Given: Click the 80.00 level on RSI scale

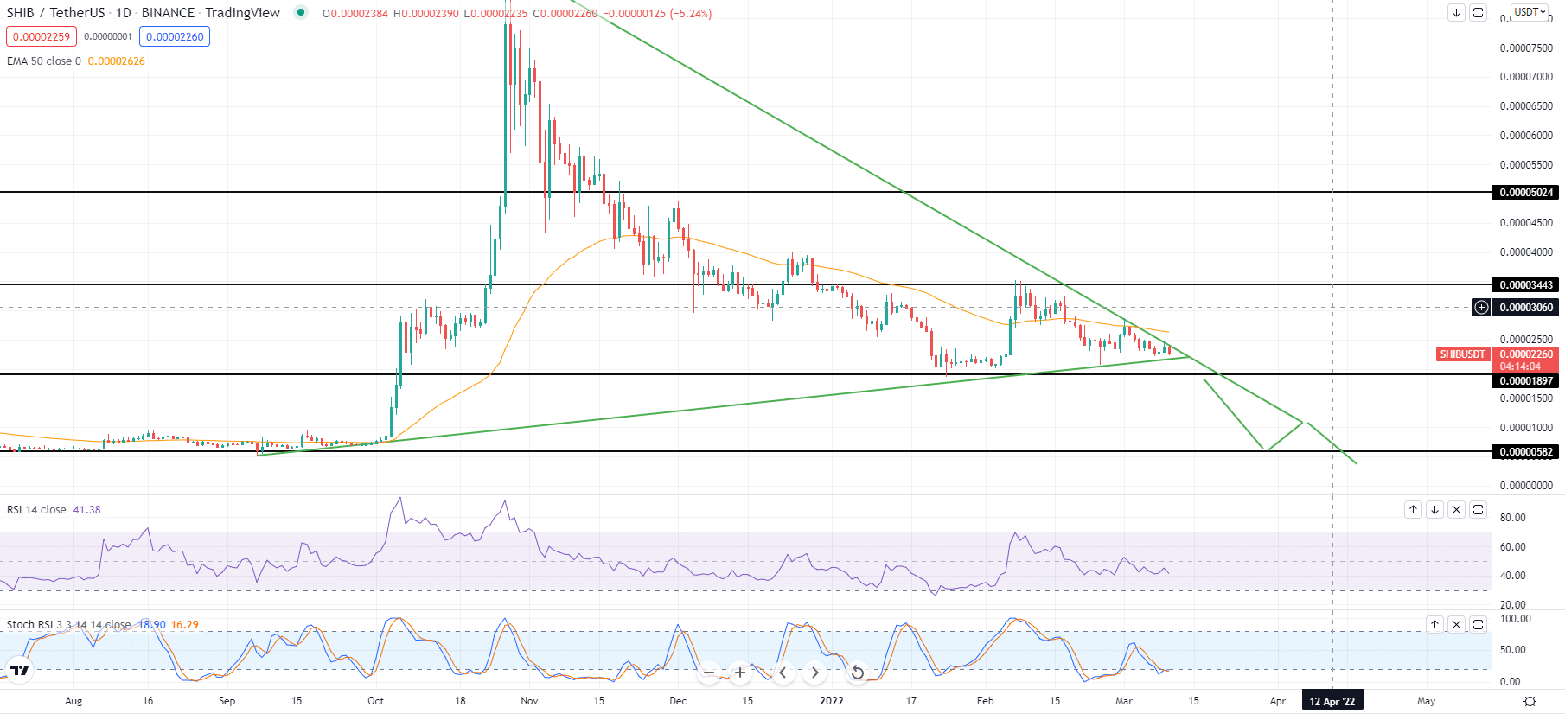Looking at the screenshot, I should (1513, 518).
